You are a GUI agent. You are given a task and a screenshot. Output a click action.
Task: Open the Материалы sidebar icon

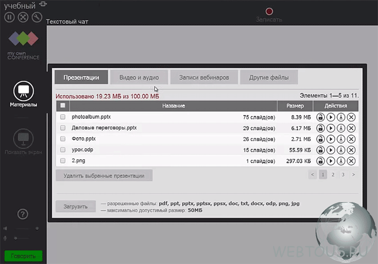point(23,91)
